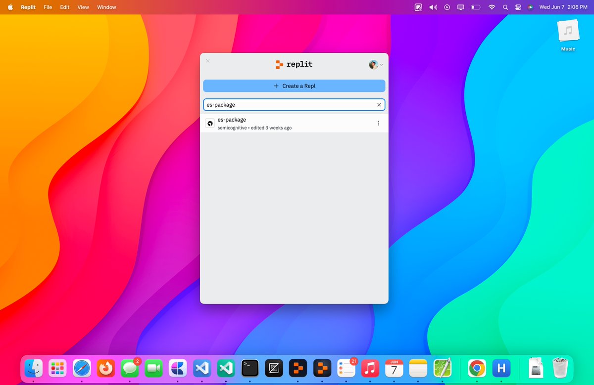
Task: Launch Google Chrome from the dock
Action: point(477,368)
